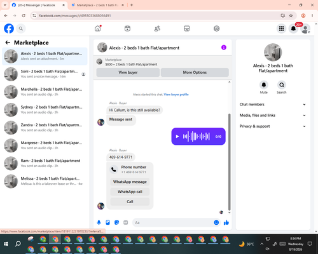Image resolution: width=318 pixels, height=254 pixels.
Task: Open the Zandra conversation
Action: 45,128
